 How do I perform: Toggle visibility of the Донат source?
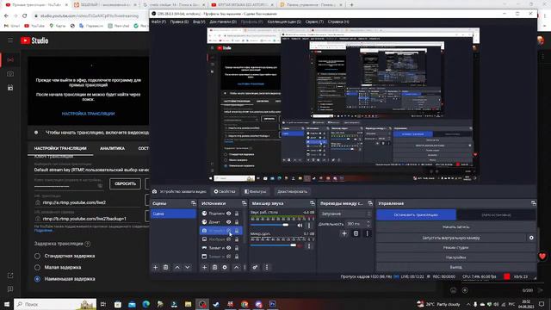(x=228, y=222)
